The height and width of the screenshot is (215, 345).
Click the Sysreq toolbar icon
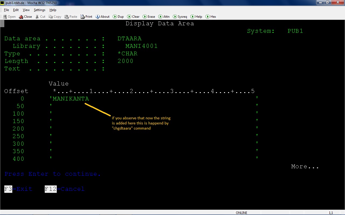[180, 16]
